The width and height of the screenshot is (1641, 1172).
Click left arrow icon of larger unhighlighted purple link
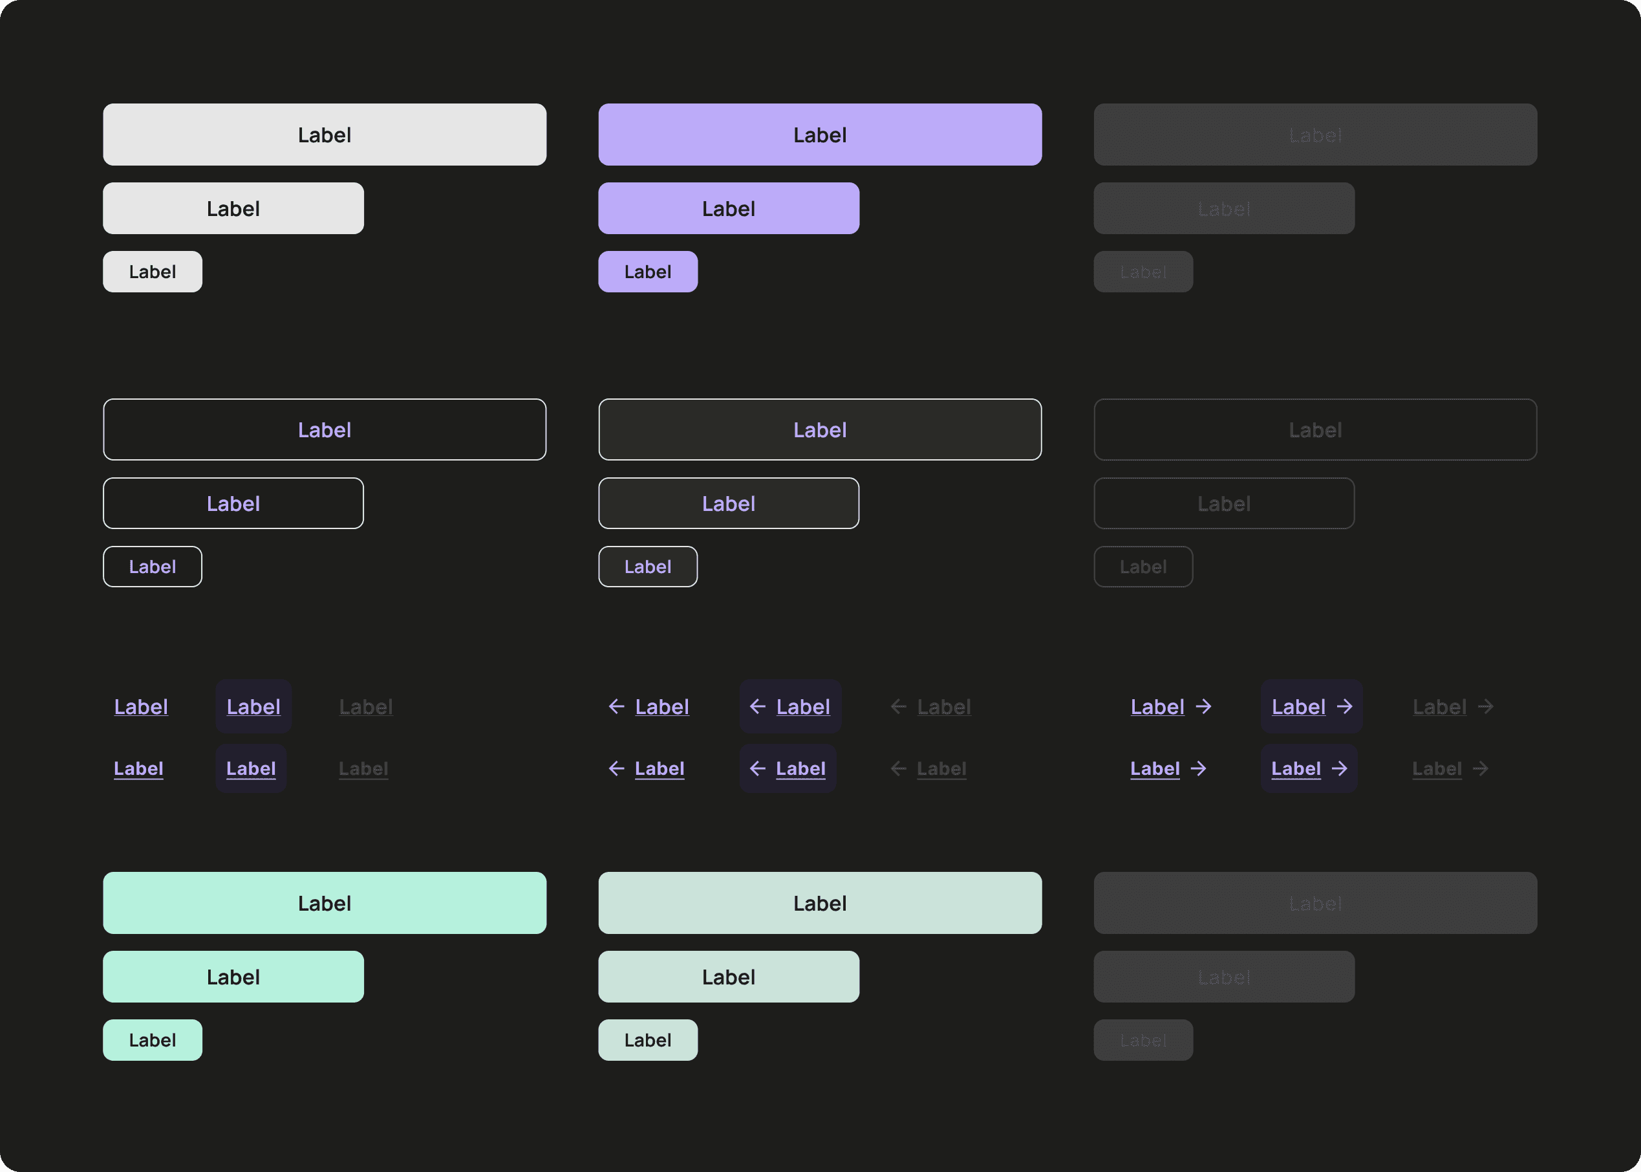[x=617, y=706]
